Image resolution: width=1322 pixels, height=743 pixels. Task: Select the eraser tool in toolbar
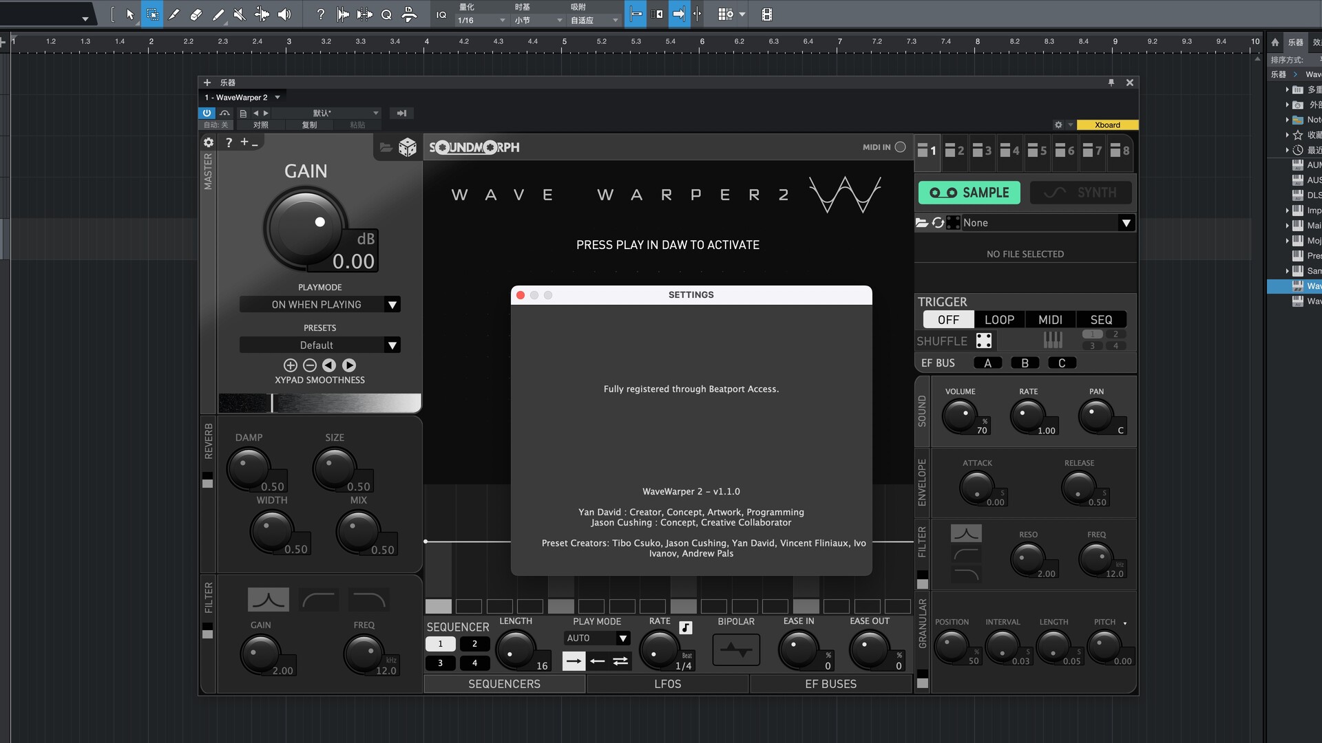[x=196, y=14]
